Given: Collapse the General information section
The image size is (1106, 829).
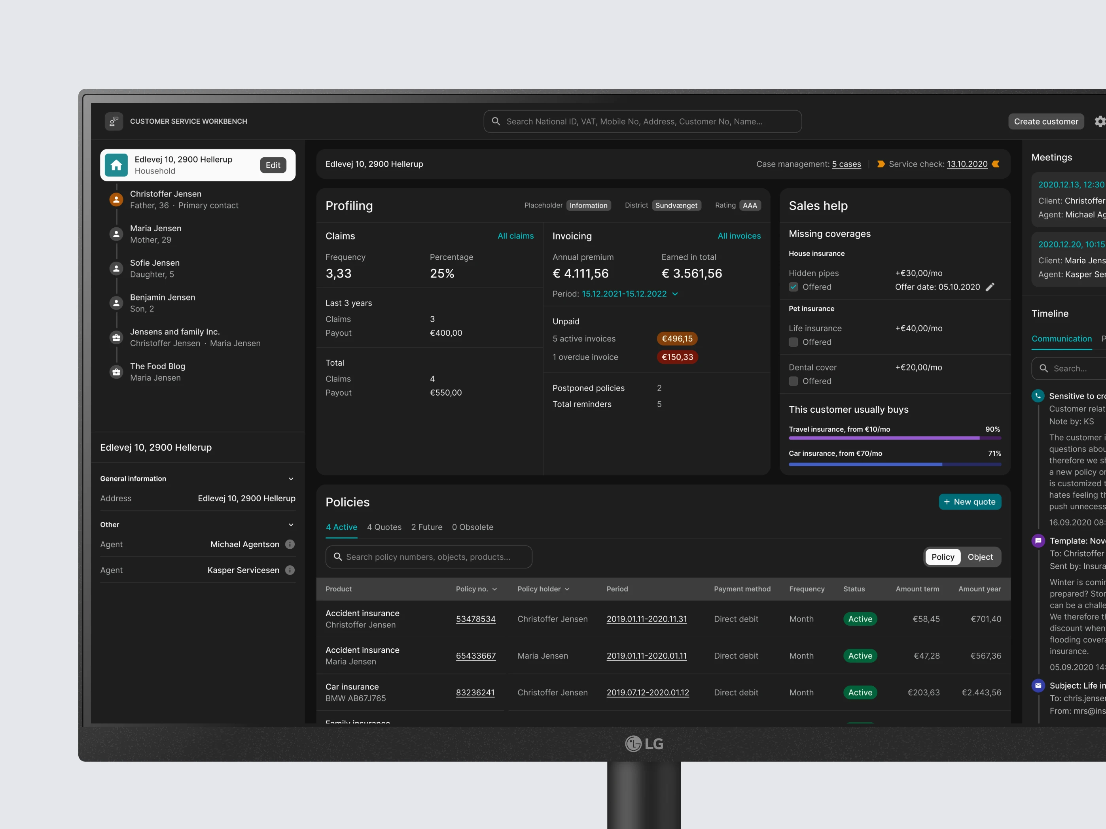Looking at the screenshot, I should [x=290, y=478].
